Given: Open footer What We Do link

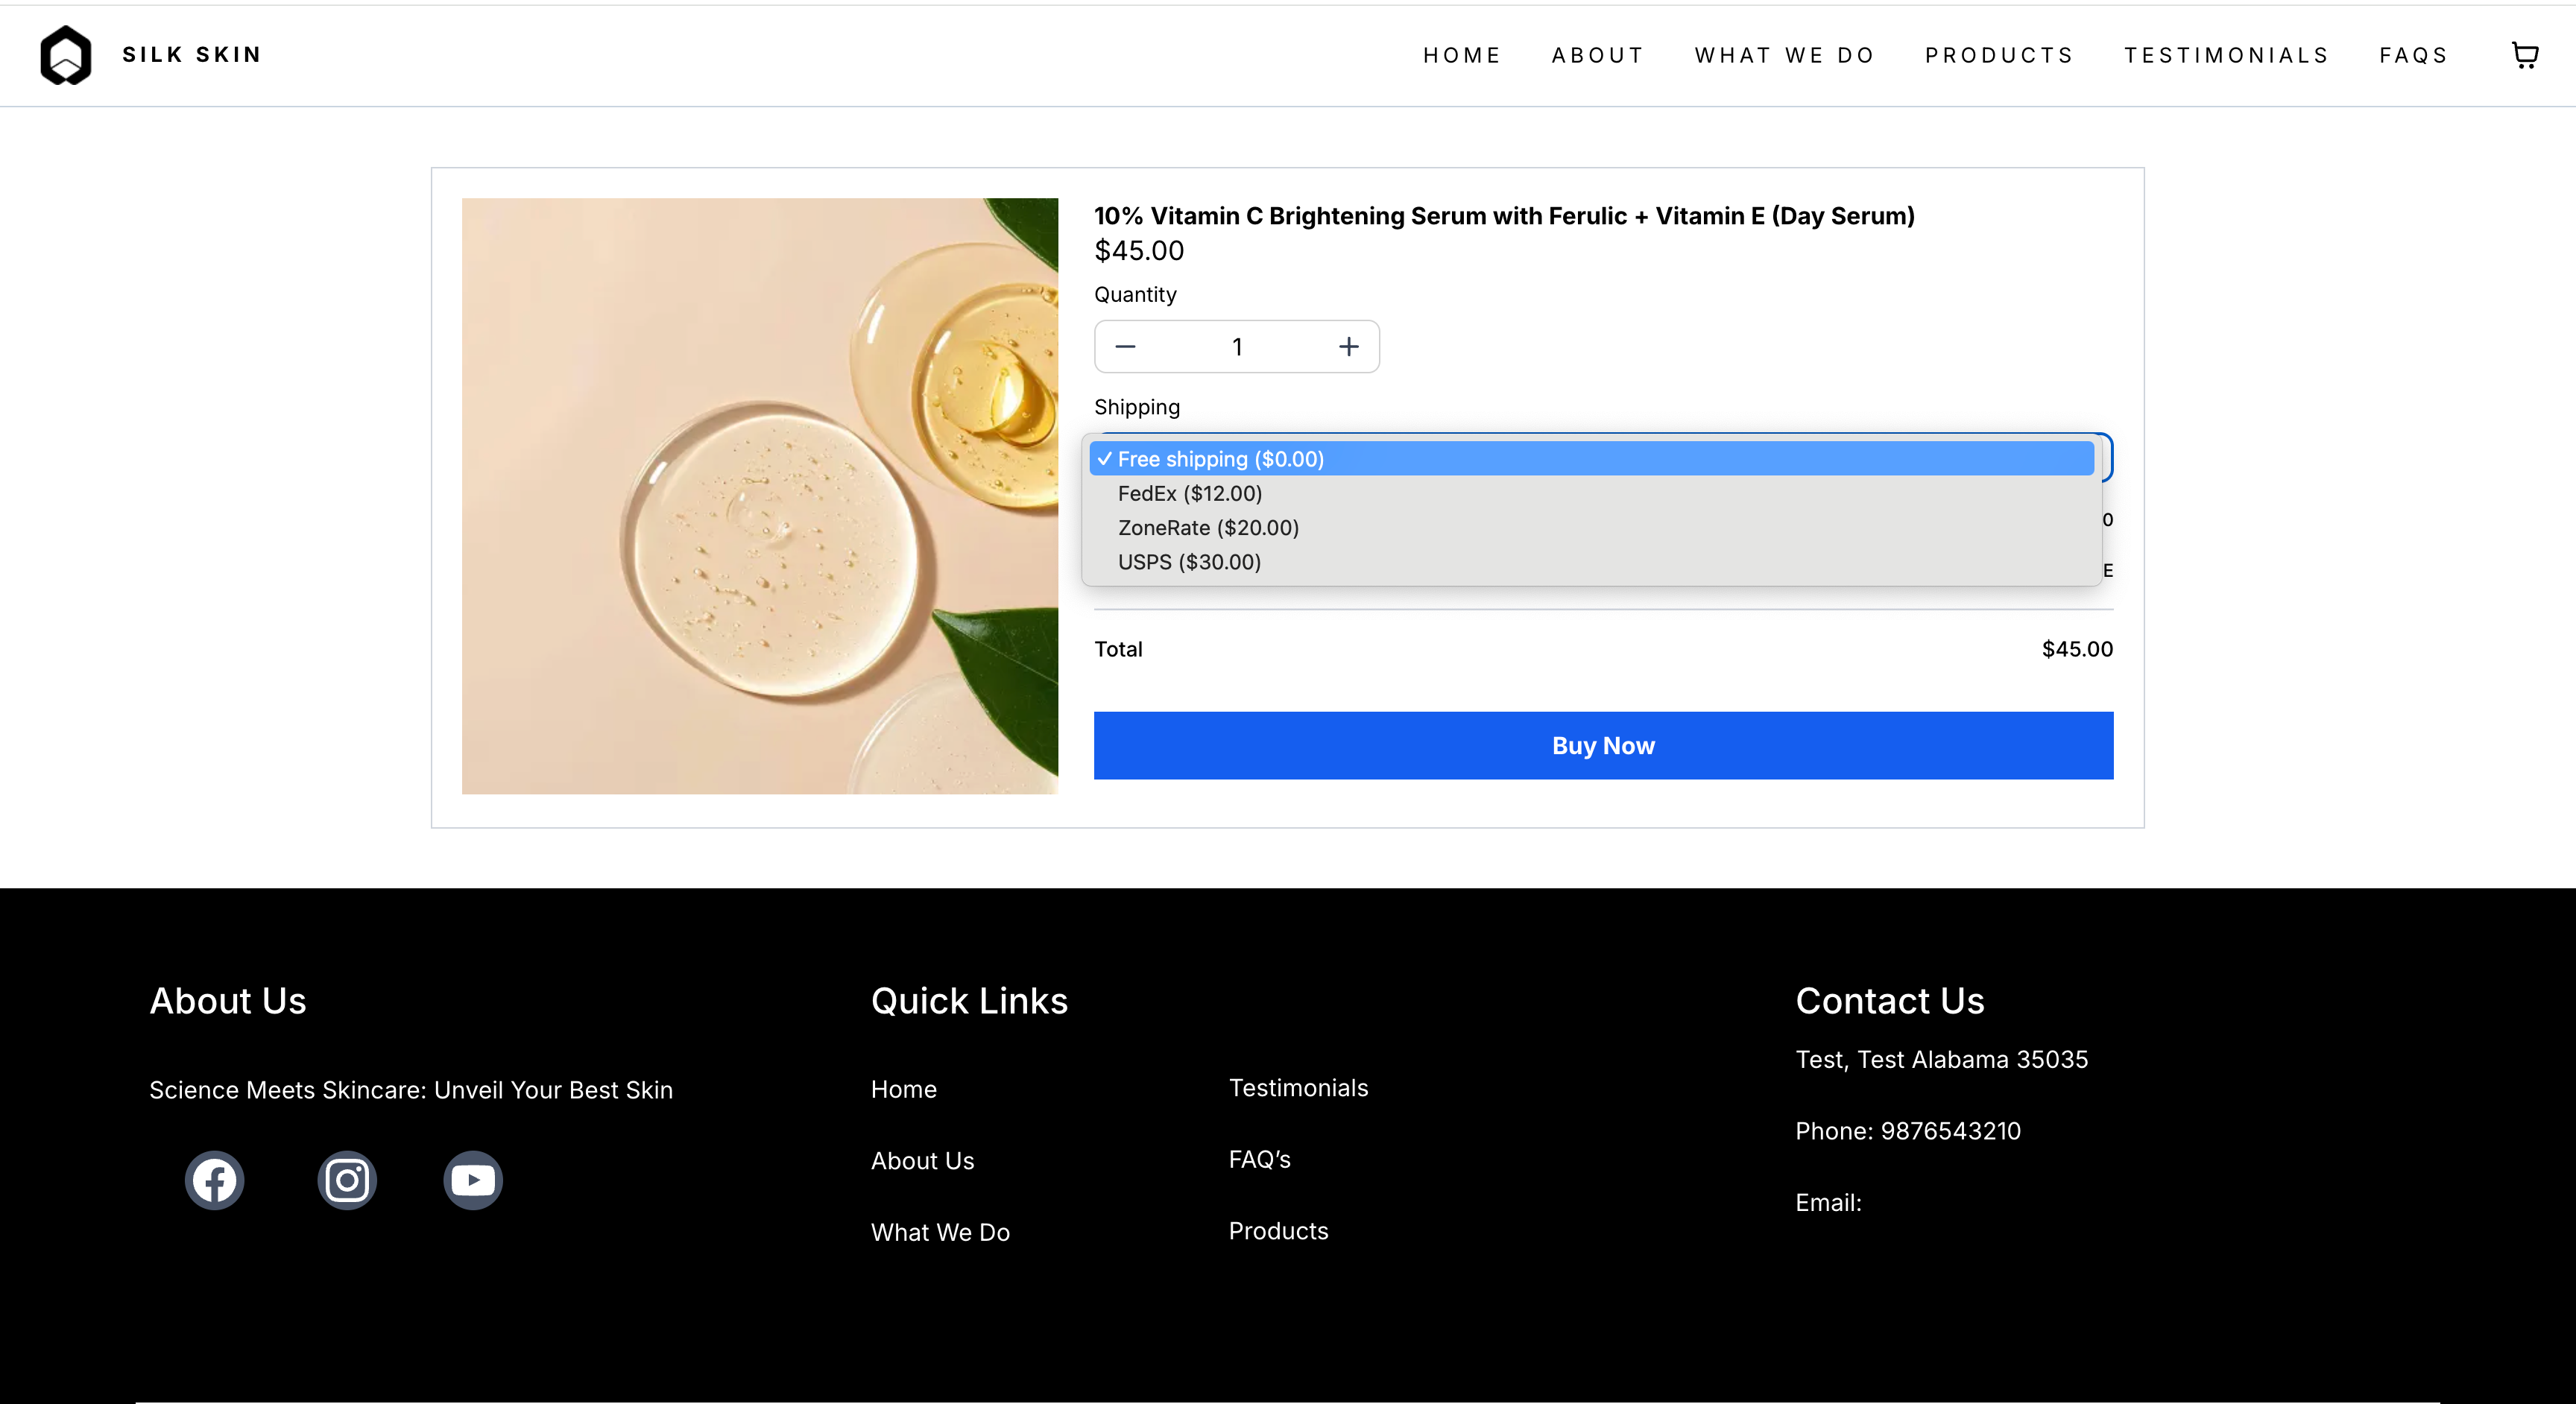Looking at the screenshot, I should point(940,1232).
